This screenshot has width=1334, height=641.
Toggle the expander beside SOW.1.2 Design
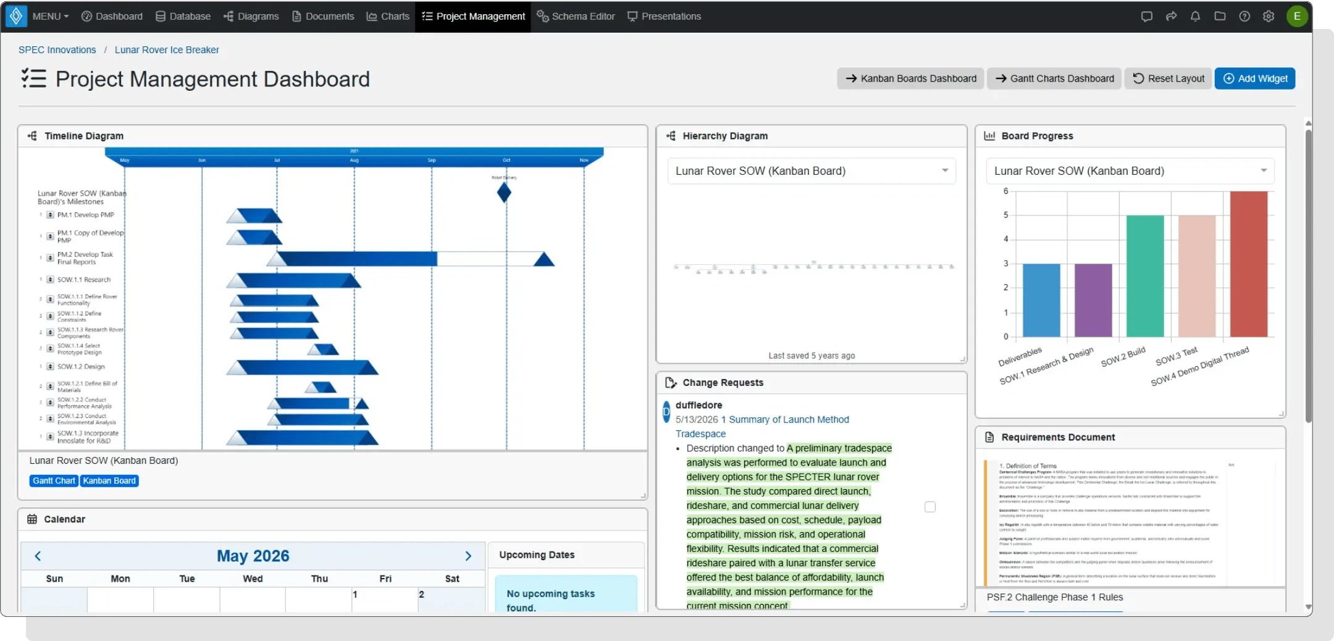[50, 367]
